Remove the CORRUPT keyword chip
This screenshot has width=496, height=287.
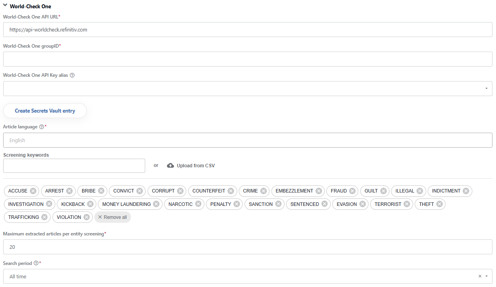tap(180, 191)
